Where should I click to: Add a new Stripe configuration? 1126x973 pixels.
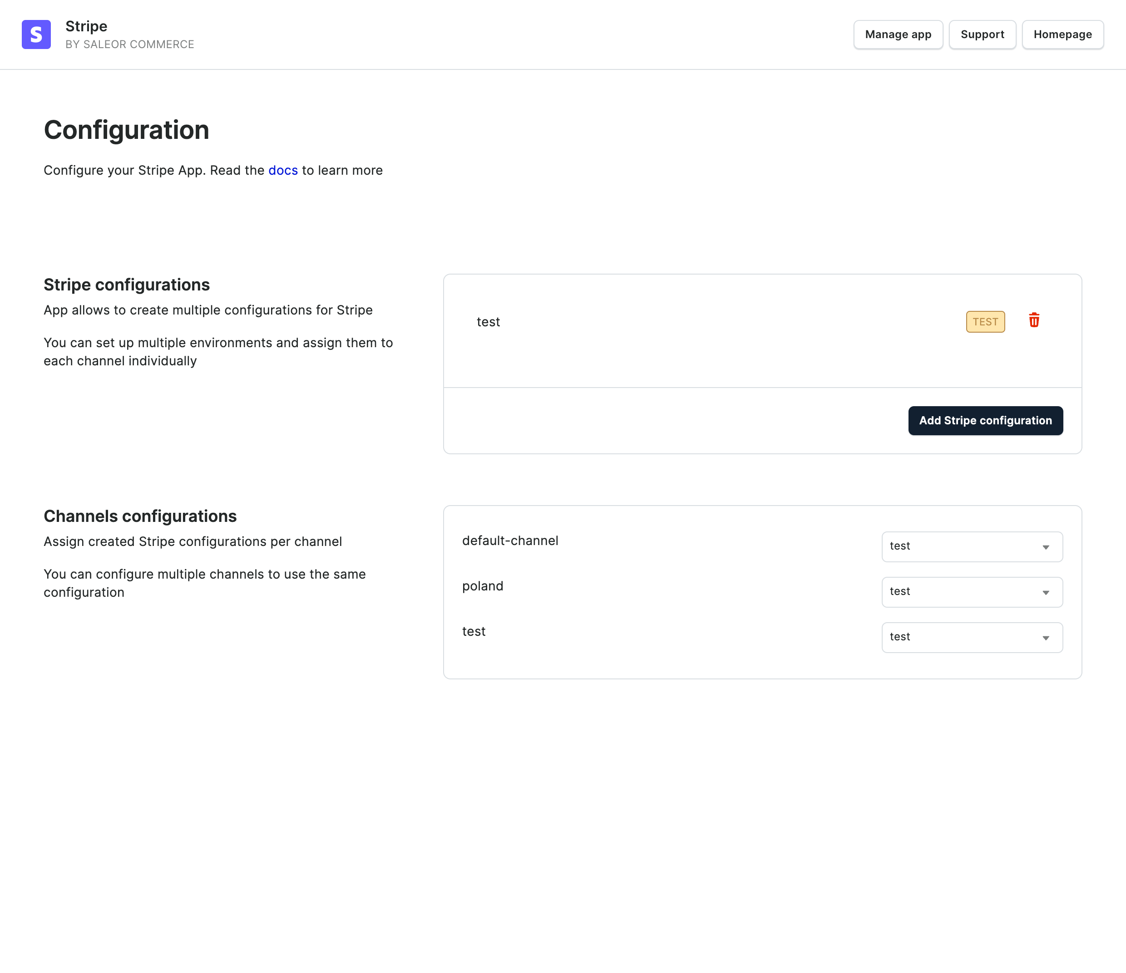tap(985, 420)
